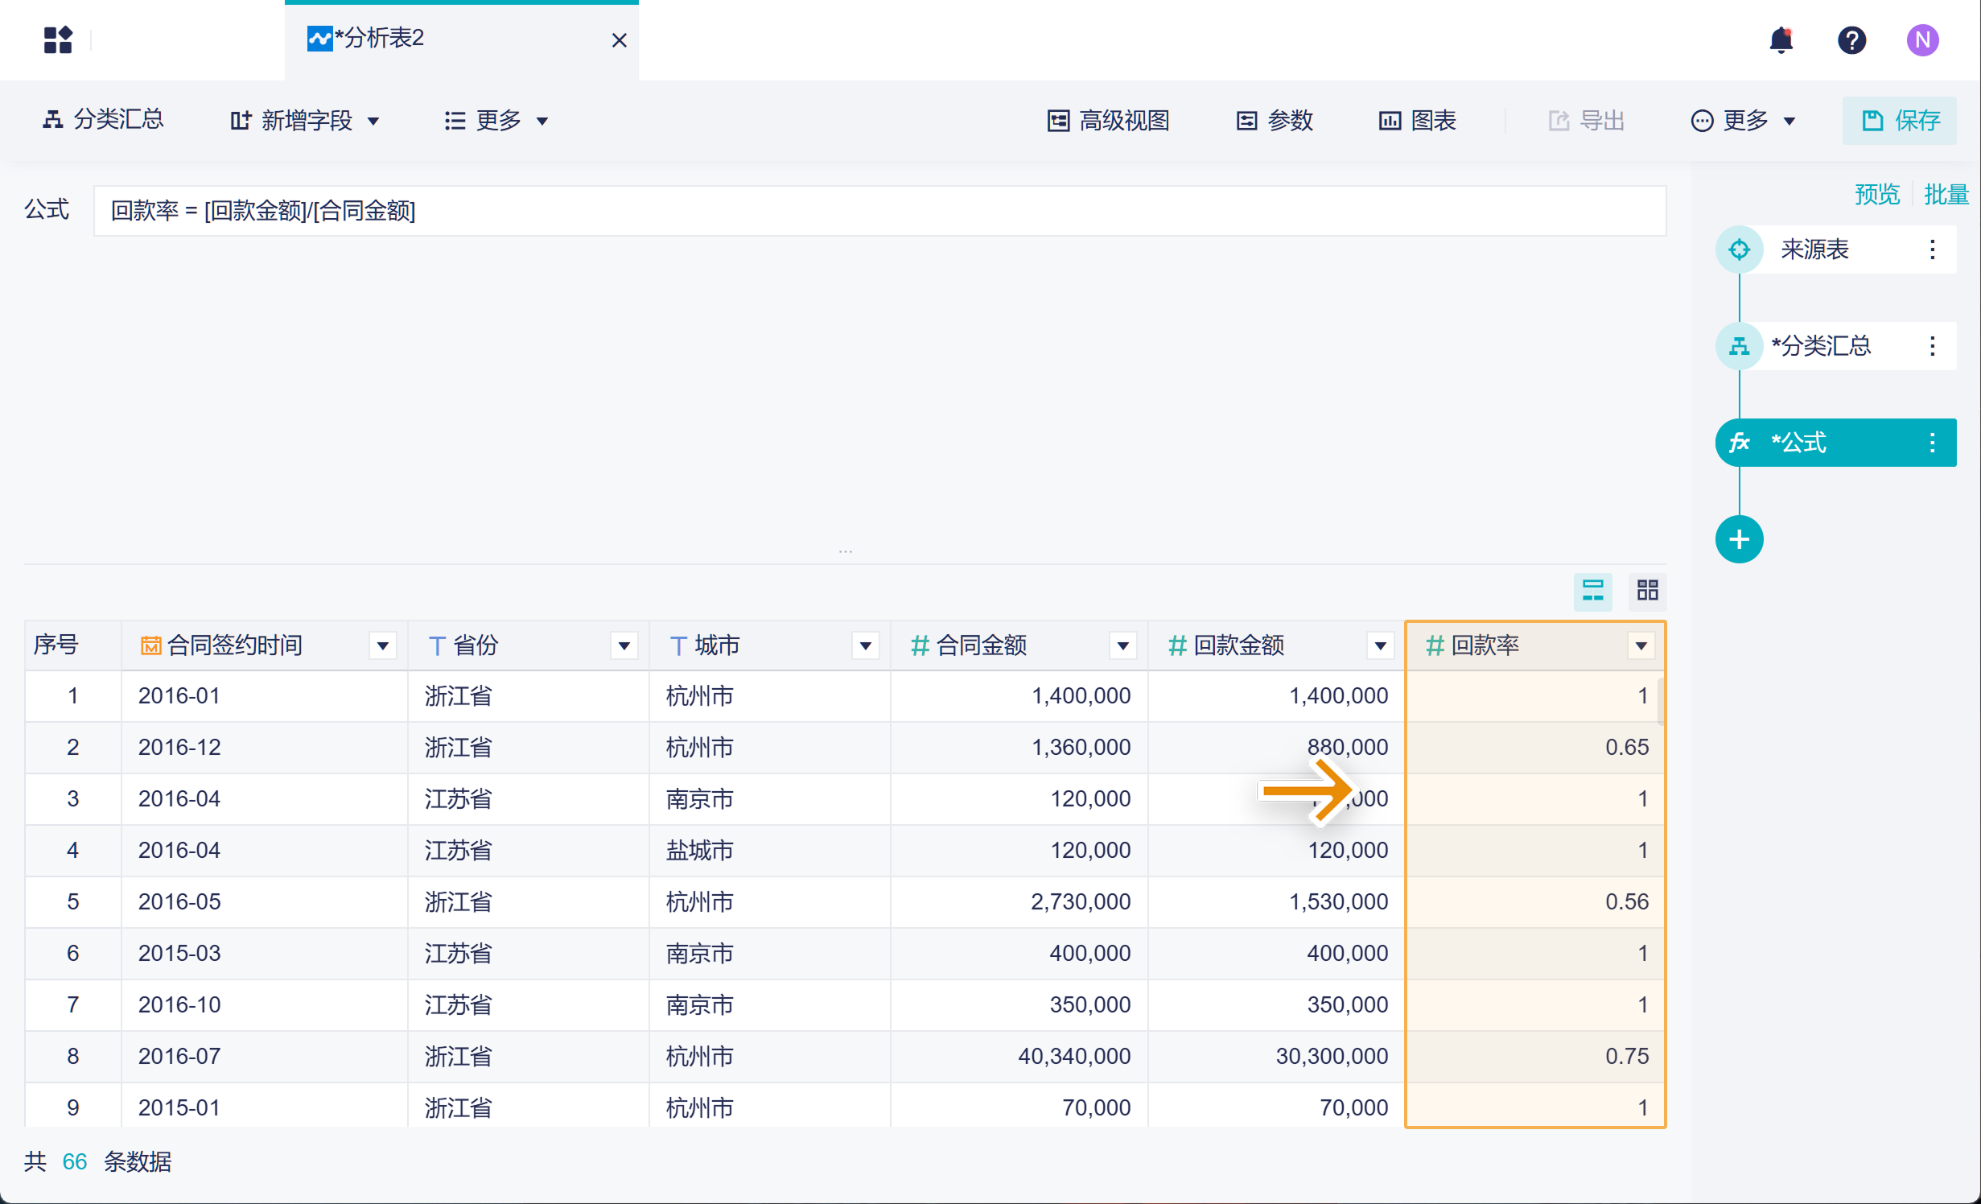Click the notification bell icon
This screenshot has height=1204, width=1981.
(1781, 39)
